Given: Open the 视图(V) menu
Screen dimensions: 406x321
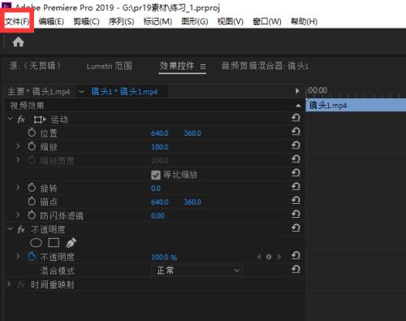Looking at the screenshot, I should pos(231,21).
